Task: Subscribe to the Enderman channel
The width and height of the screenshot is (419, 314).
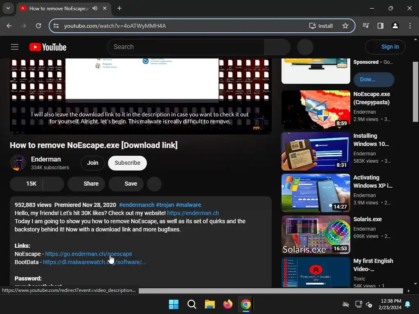Action: [128, 163]
